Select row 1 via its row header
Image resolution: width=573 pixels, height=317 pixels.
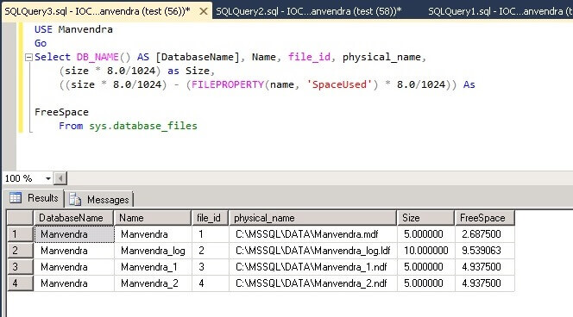coord(20,233)
